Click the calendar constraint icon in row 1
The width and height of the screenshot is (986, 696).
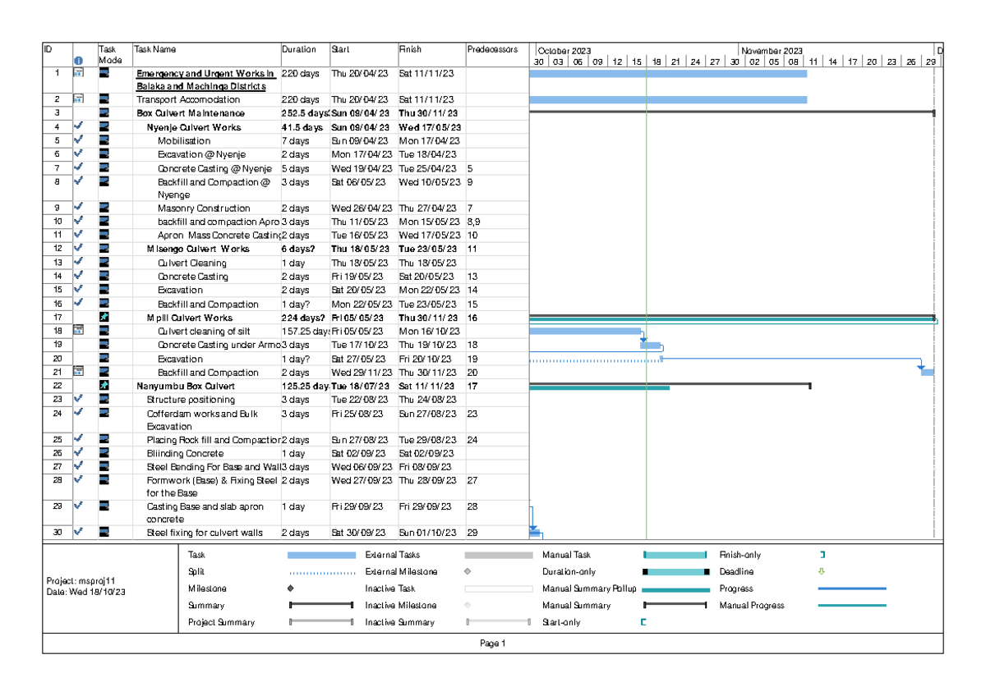pyautogui.click(x=78, y=73)
